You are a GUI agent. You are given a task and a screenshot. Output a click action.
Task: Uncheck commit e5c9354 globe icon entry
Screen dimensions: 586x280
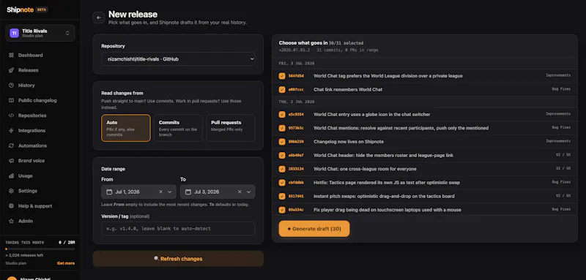(x=282, y=115)
